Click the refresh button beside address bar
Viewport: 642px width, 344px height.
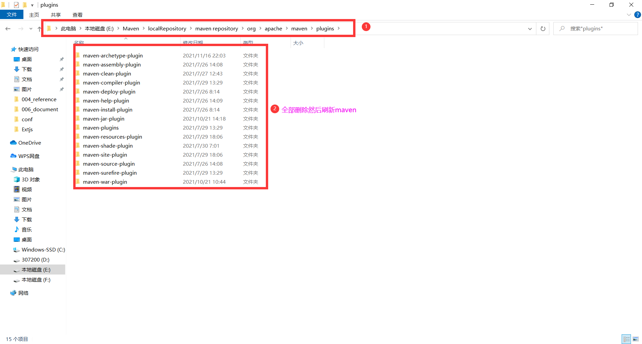(543, 29)
